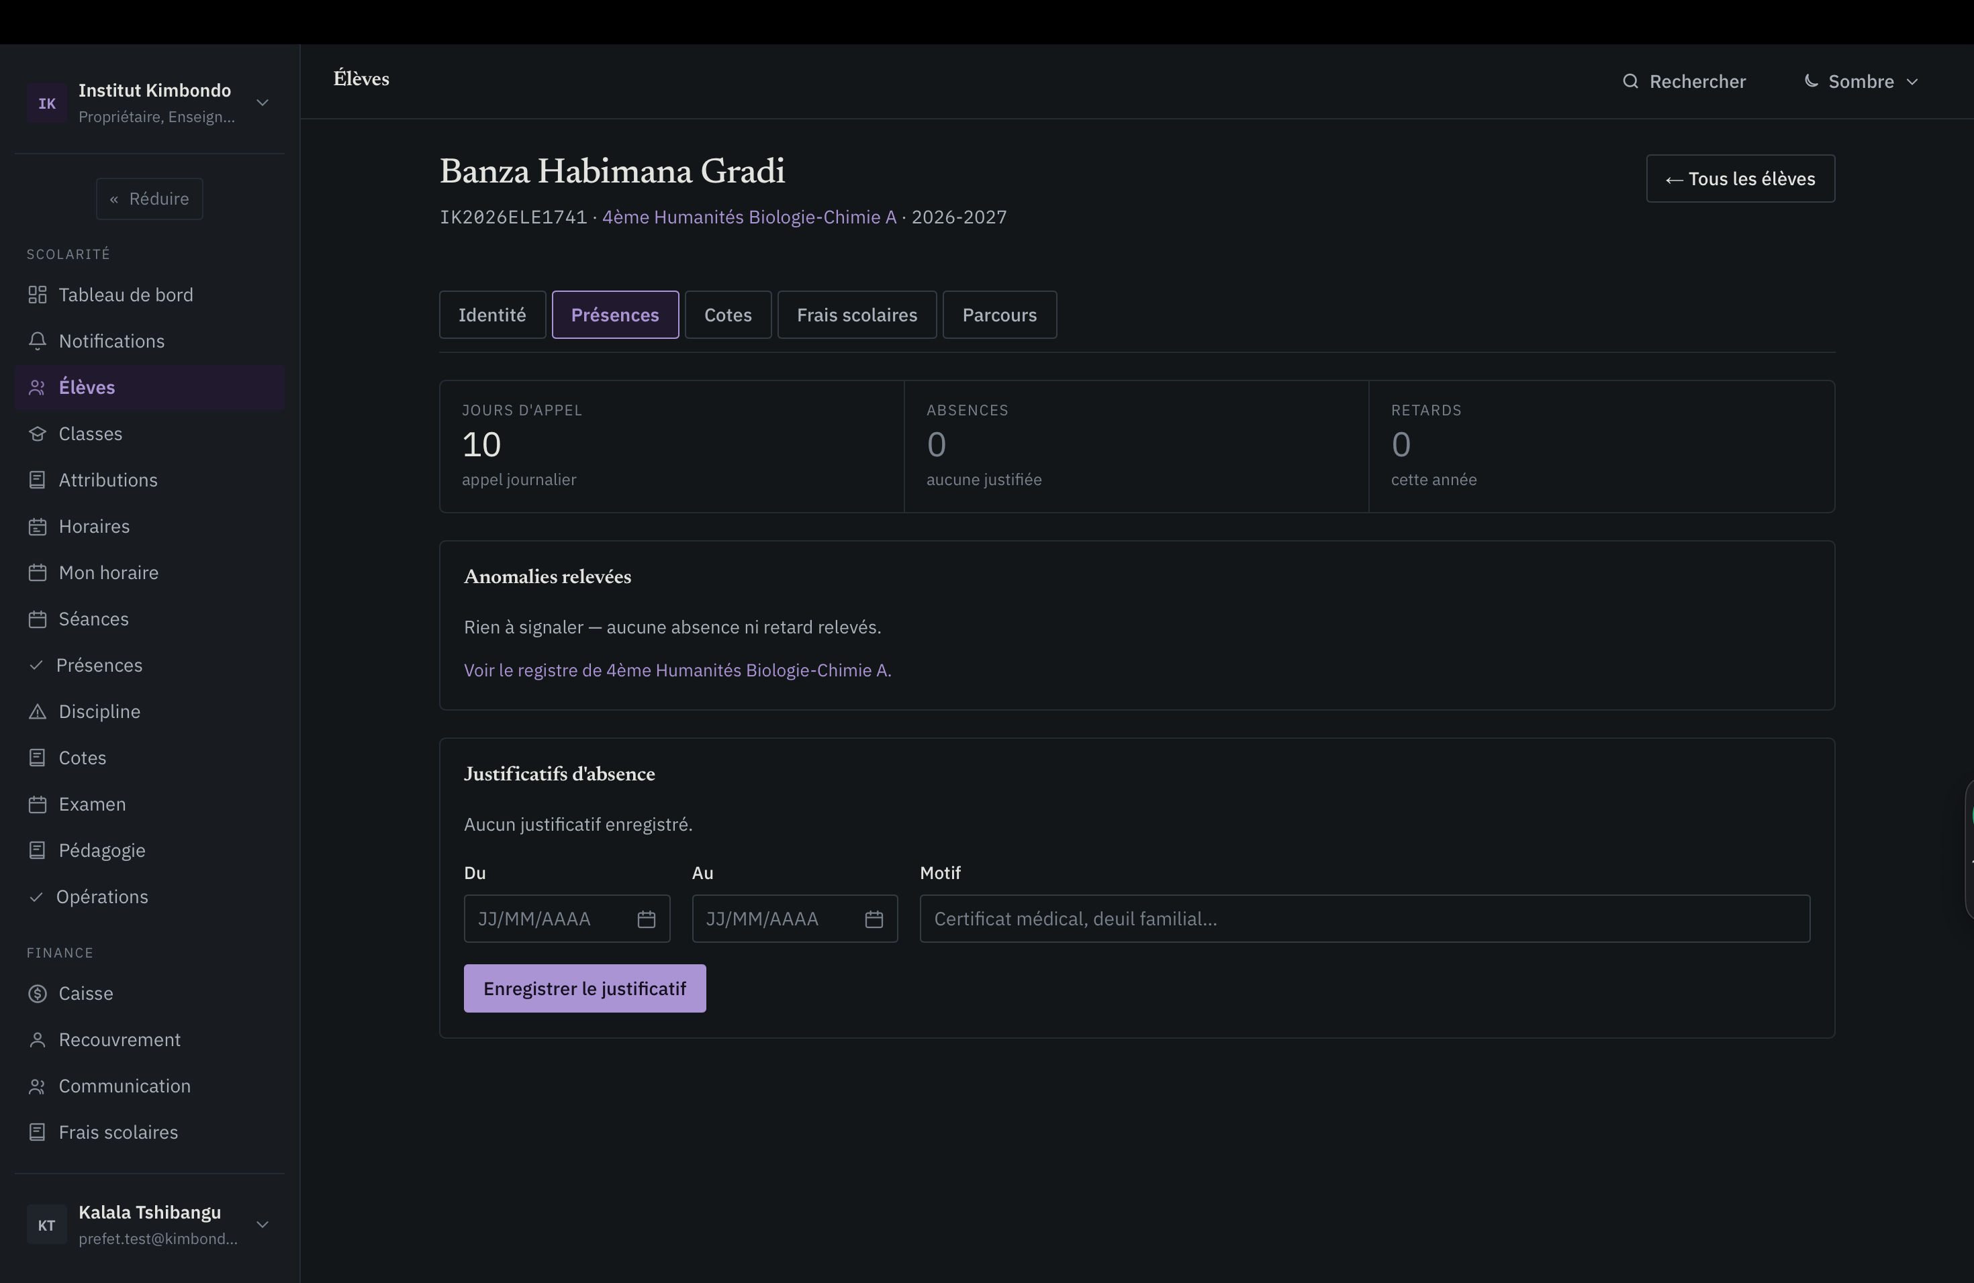The height and width of the screenshot is (1283, 1974).
Task: Click student ID IK2026ELE1741
Action: (x=514, y=217)
